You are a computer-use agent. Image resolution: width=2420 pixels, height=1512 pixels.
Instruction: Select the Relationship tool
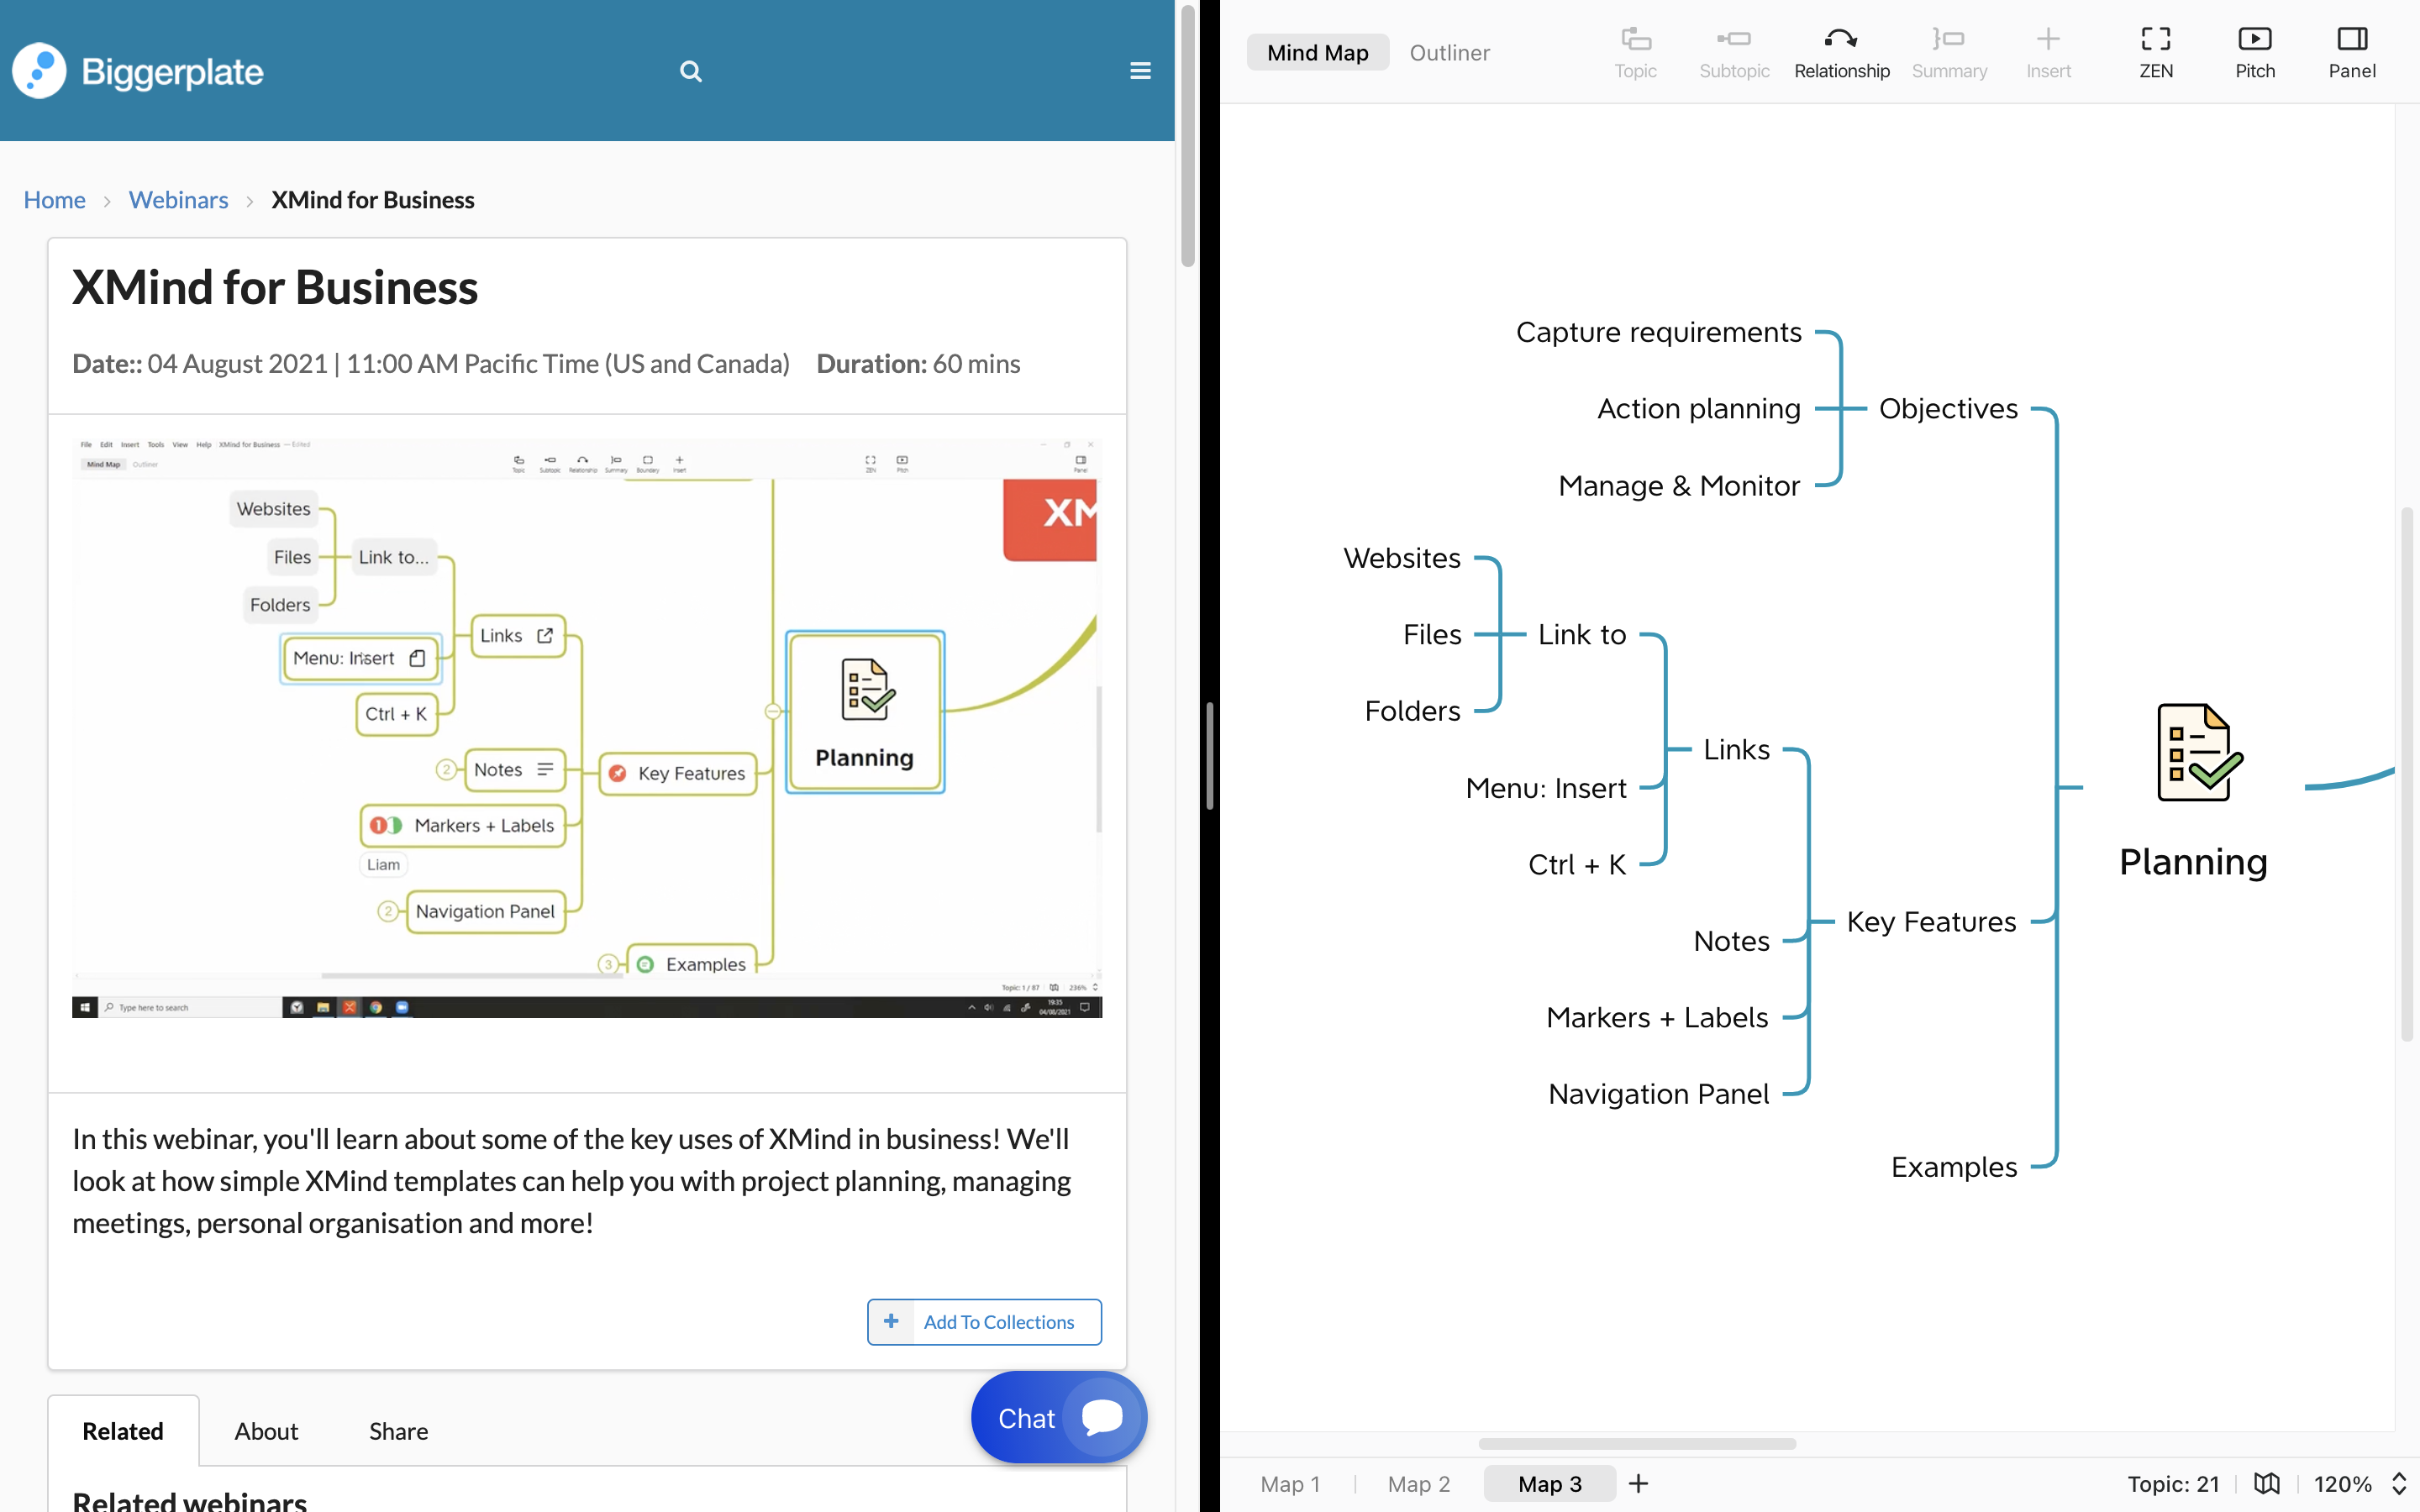pos(1841,53)
